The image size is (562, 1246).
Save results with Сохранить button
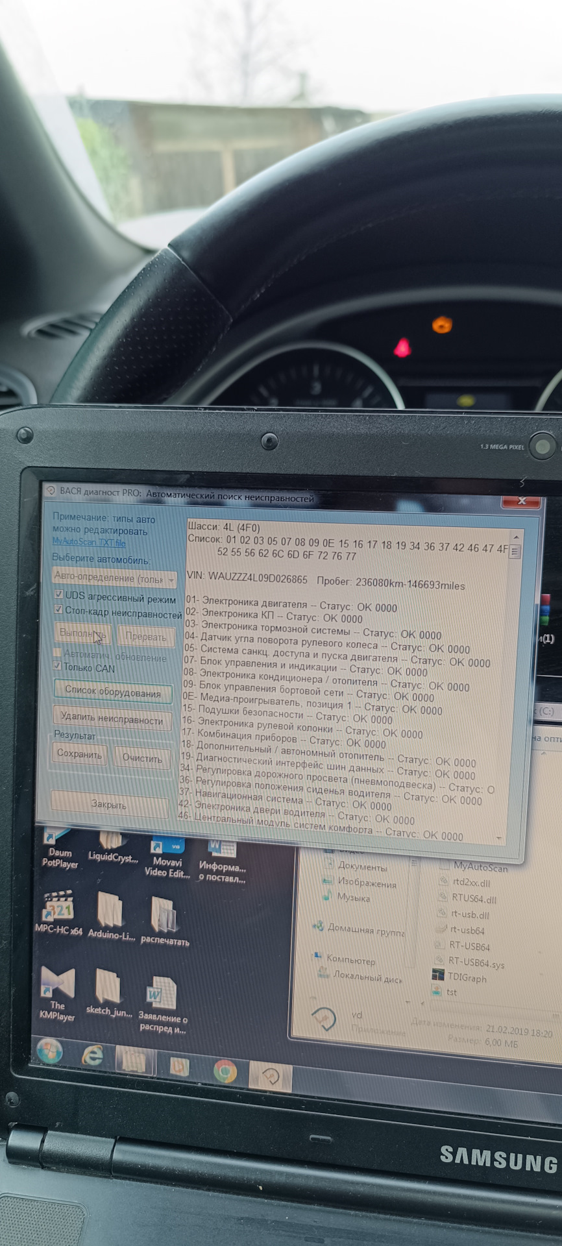point(79,753)
